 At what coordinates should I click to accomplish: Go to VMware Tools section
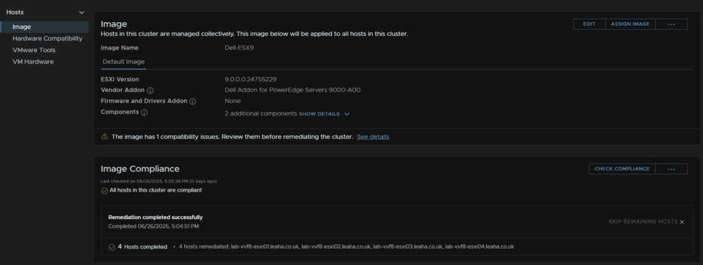[x=34, y=50]
